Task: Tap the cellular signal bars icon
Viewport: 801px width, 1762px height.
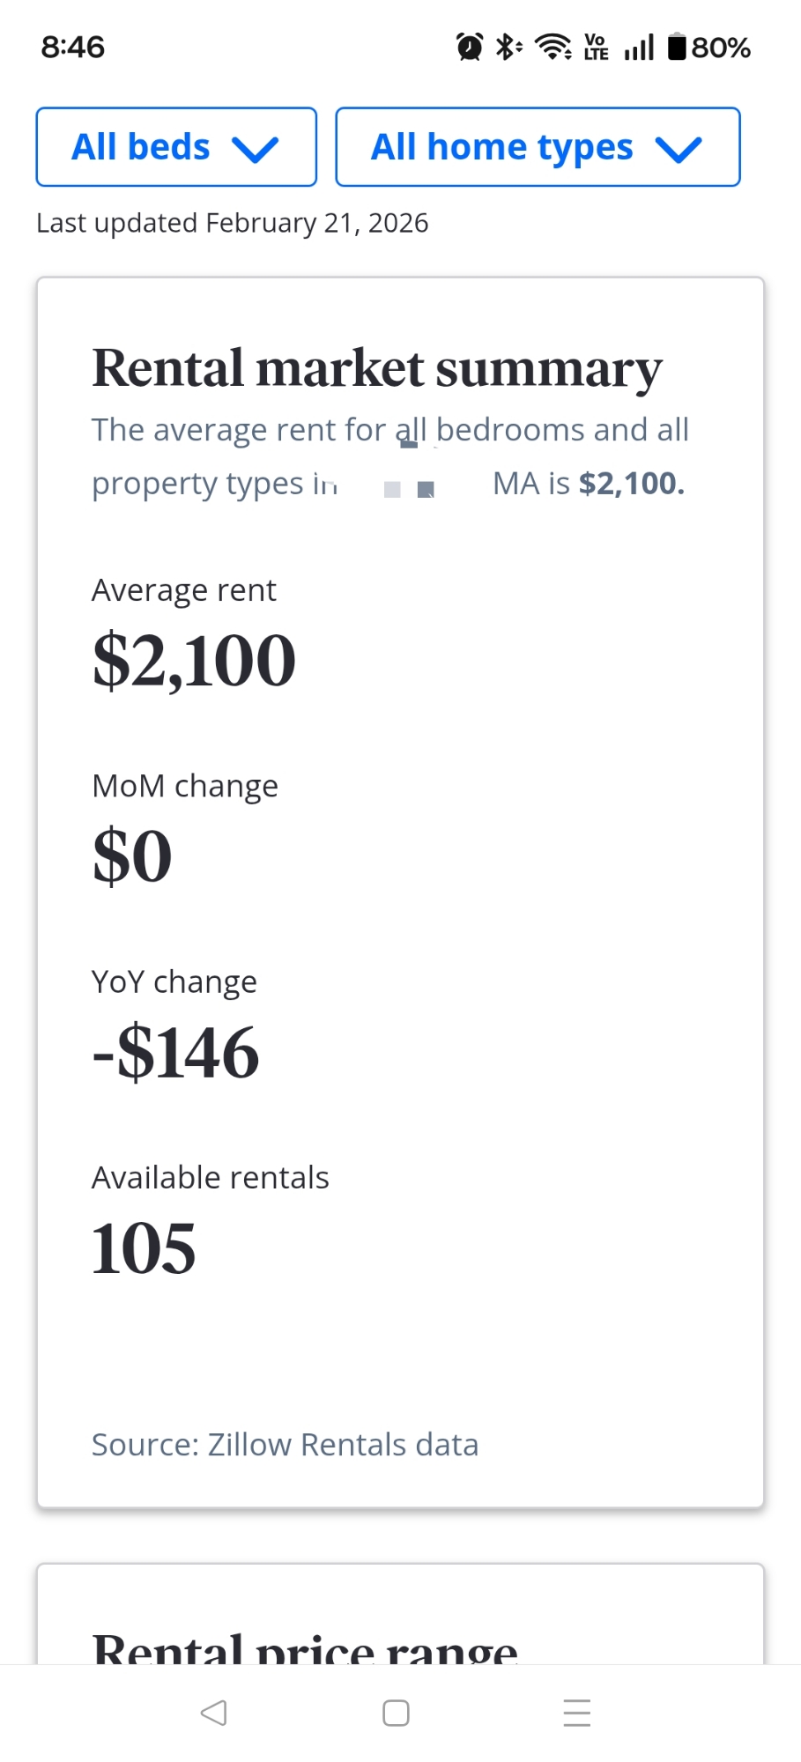Action: point(639,47)
